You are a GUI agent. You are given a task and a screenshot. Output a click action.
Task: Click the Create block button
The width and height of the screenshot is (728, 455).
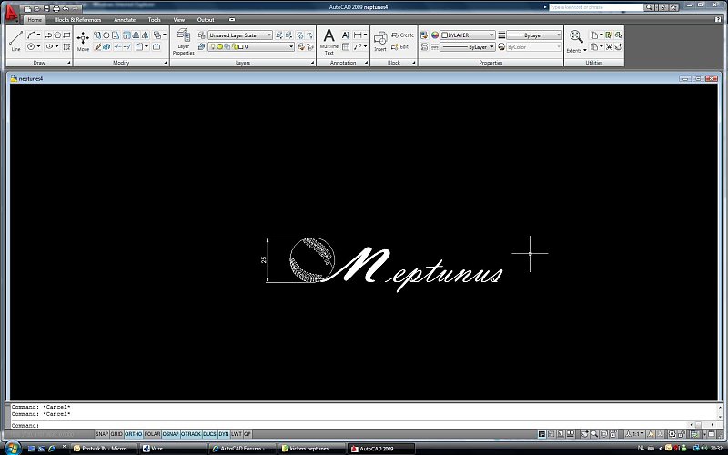[x=402, y=35]
